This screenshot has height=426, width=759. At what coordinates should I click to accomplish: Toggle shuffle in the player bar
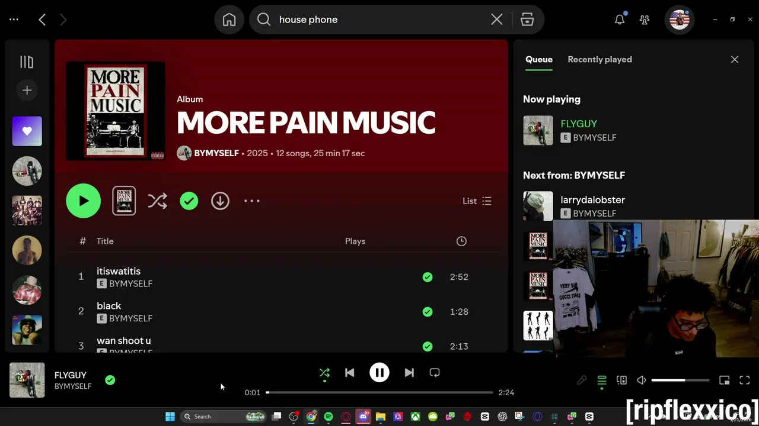click(324, 373)
